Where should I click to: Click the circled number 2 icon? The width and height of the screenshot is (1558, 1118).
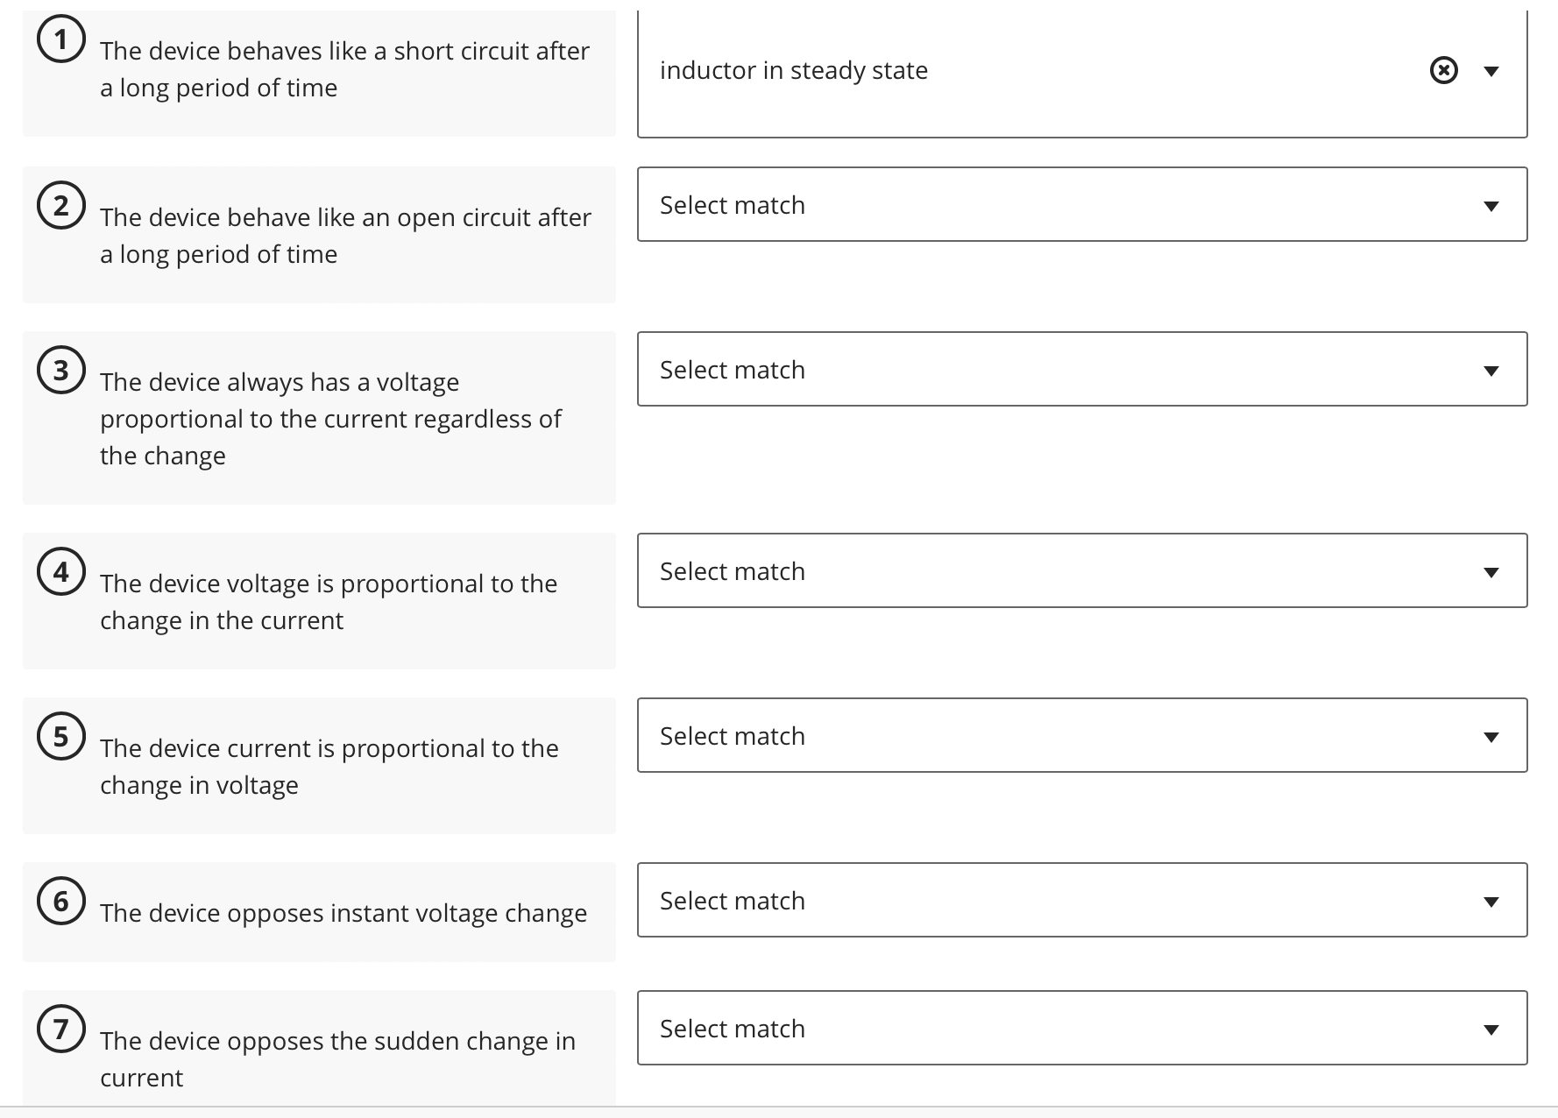60,205
